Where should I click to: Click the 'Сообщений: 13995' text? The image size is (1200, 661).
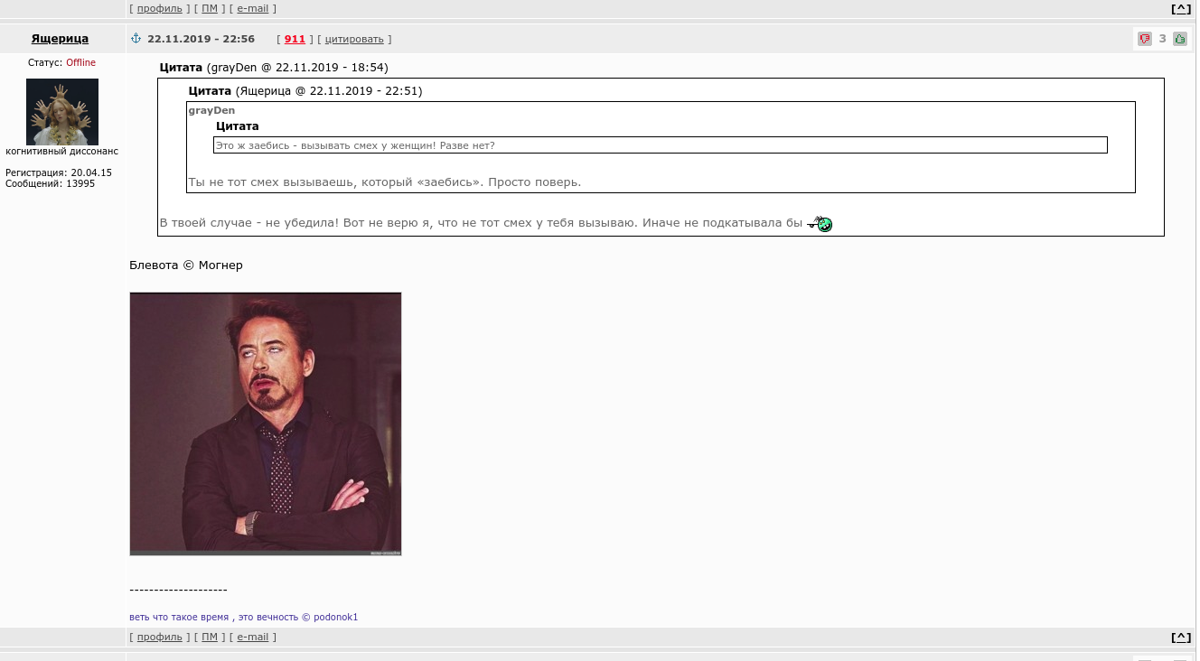coord(50,183)
